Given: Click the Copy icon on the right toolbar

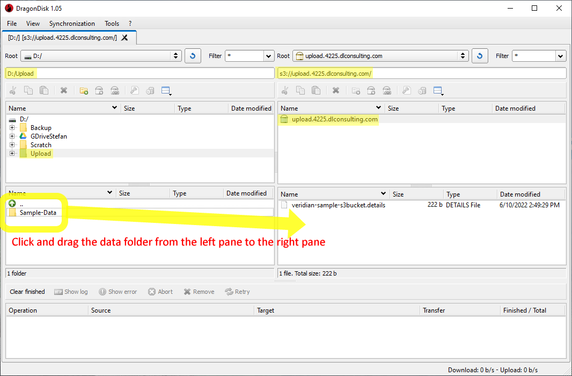Looking at the screenshot, I should tap(300, 90).
